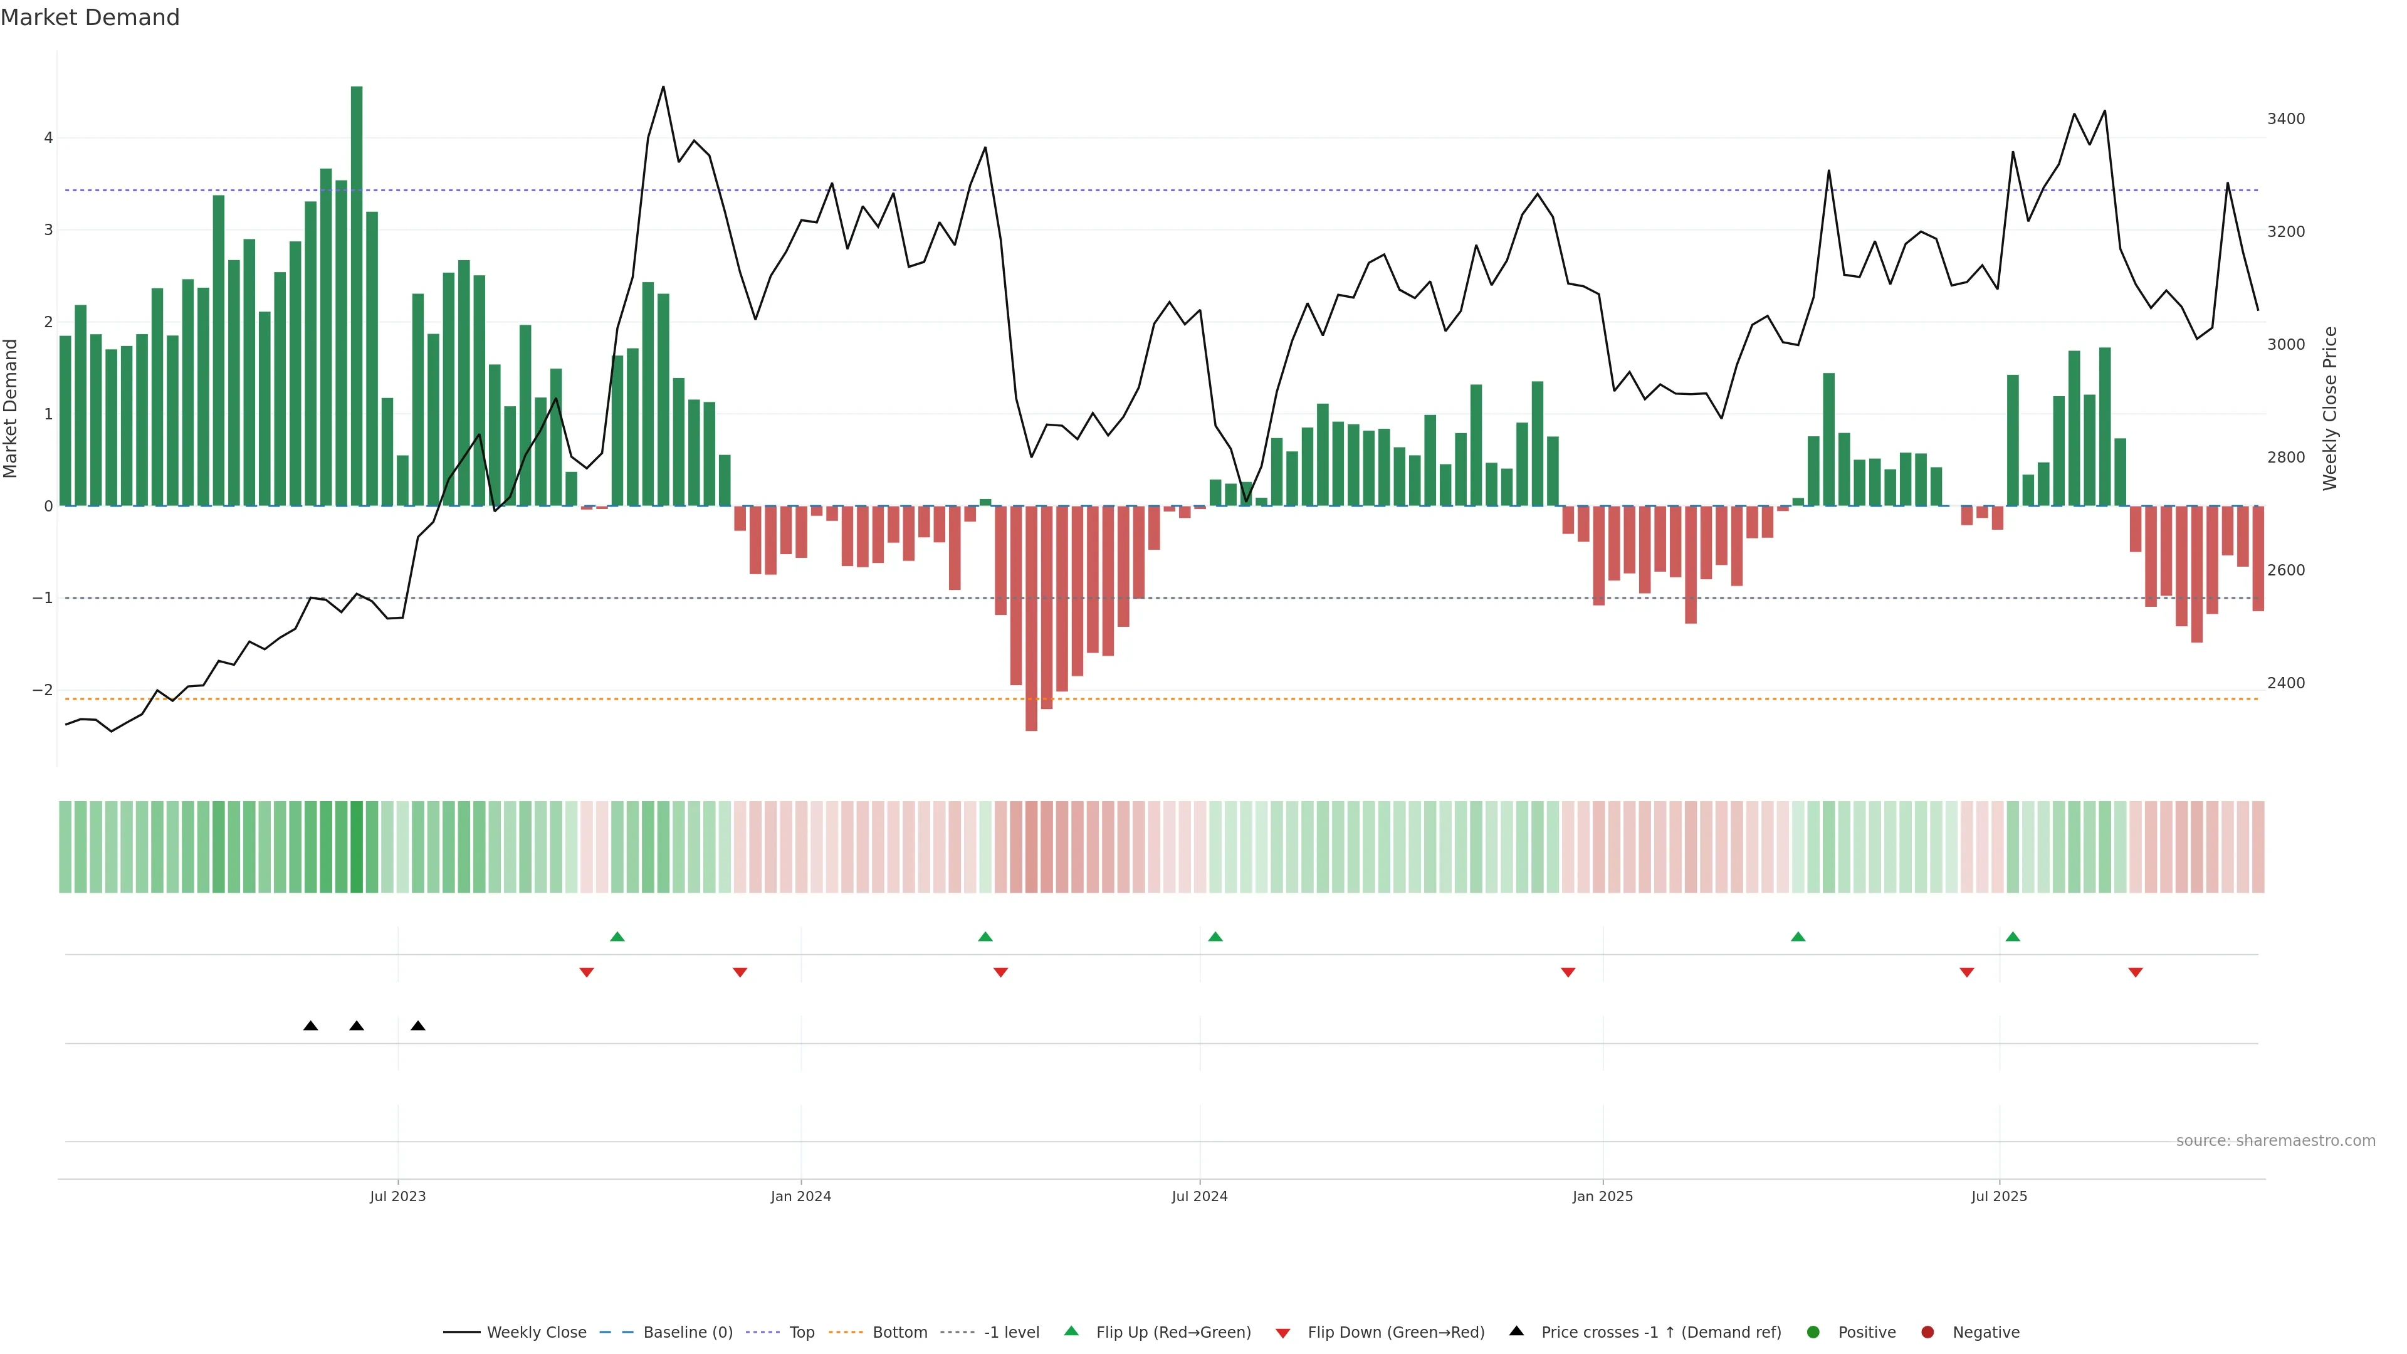Click the Market Demand chart title

click(x=90, y=18)
